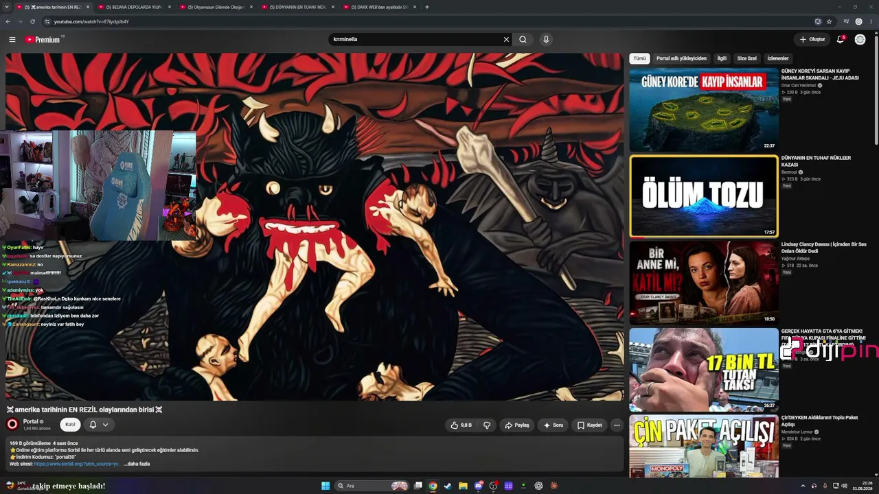This screenshot has height=494, width=879.
Task: Open Chrome from the taskbar
Action: tap(433, 486)
